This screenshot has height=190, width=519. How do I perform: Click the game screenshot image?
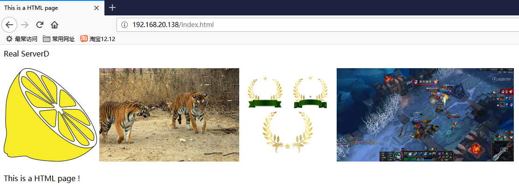click(425, 115)
